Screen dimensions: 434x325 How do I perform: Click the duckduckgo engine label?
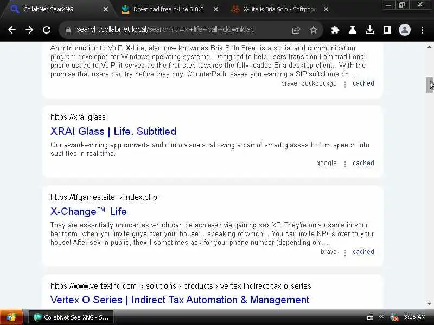[319, 83]
